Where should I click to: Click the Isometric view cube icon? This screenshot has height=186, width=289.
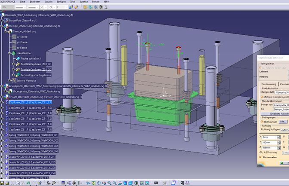pyautogui.click(x=130, y=183)
